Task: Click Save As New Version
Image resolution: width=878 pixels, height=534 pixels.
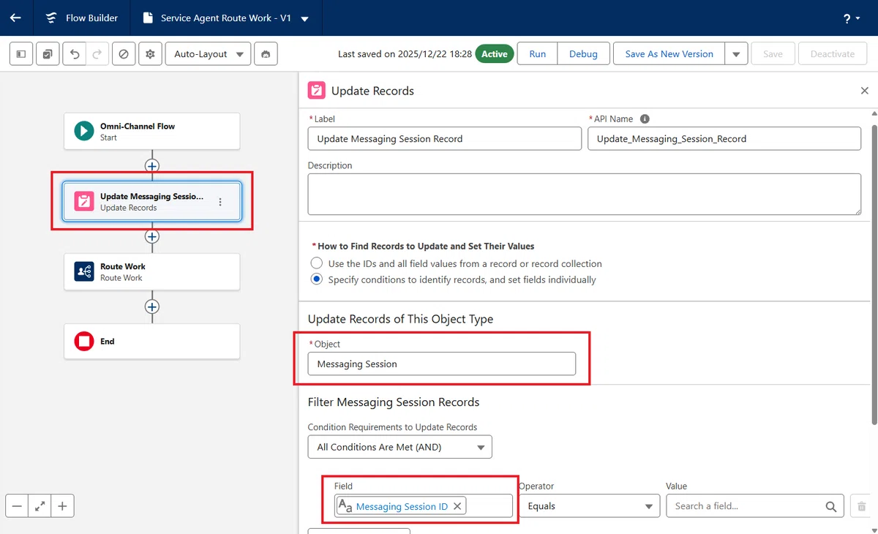Action: coord(669,54)
